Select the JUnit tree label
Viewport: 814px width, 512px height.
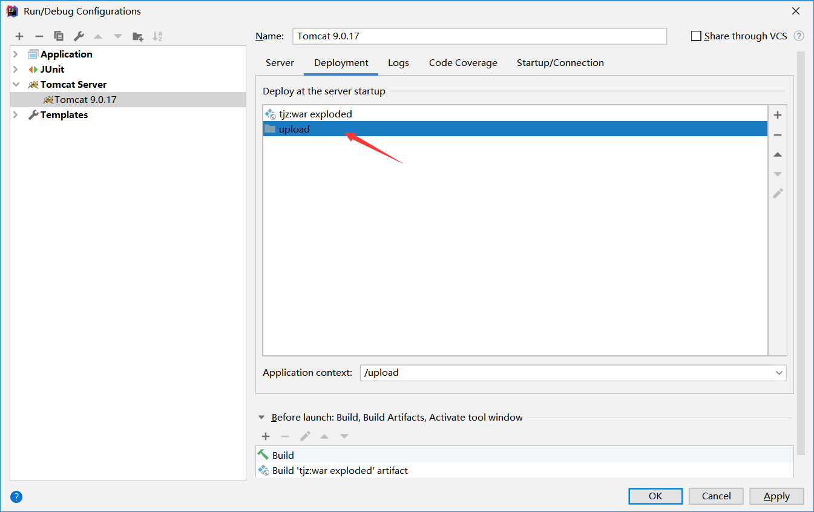[x=53, y=70]
